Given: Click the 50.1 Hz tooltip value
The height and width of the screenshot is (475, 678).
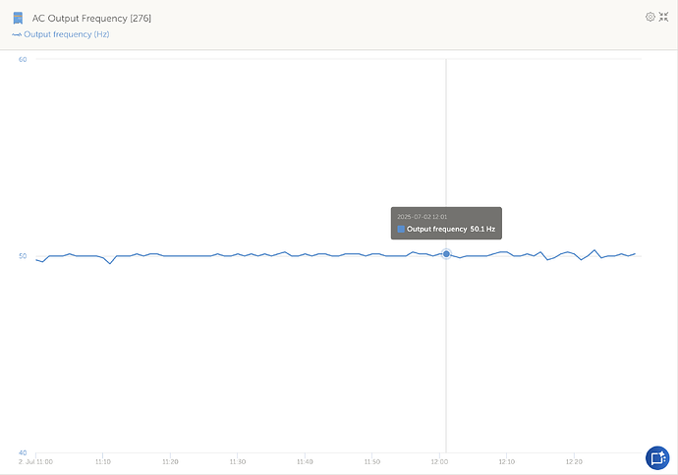Looking at the screenshot, I should [x=482, y=229].
